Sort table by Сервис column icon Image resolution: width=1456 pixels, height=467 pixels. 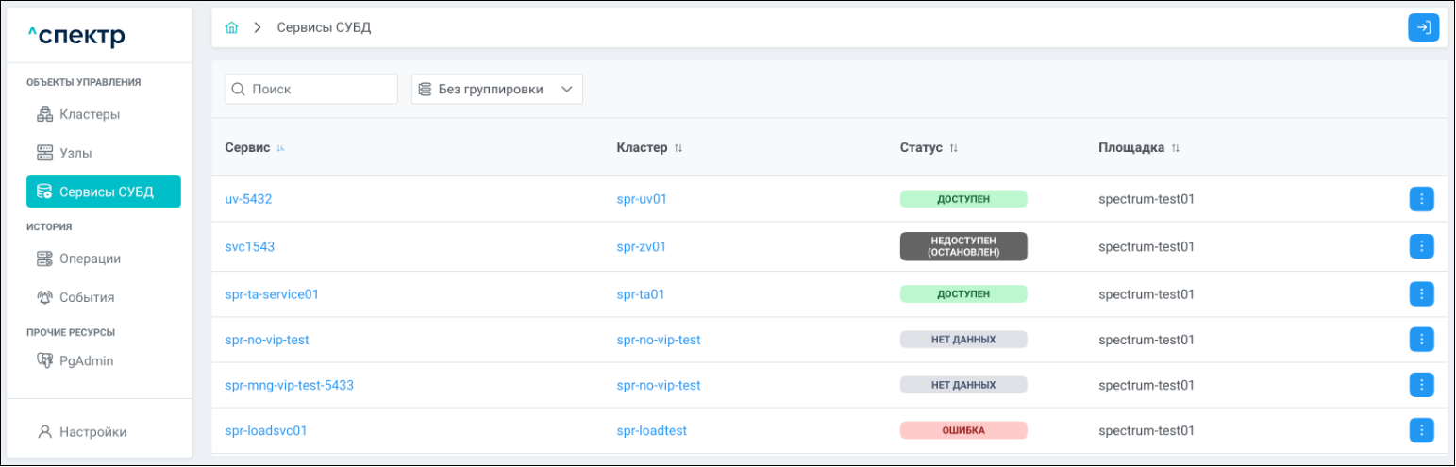(x=280, y=149)
